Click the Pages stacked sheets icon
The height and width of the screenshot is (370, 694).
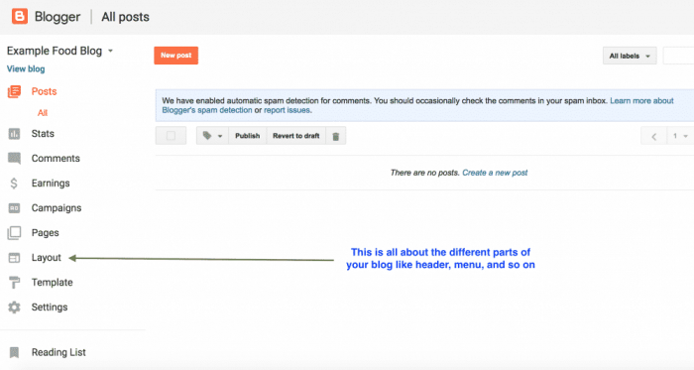[14, 233]
